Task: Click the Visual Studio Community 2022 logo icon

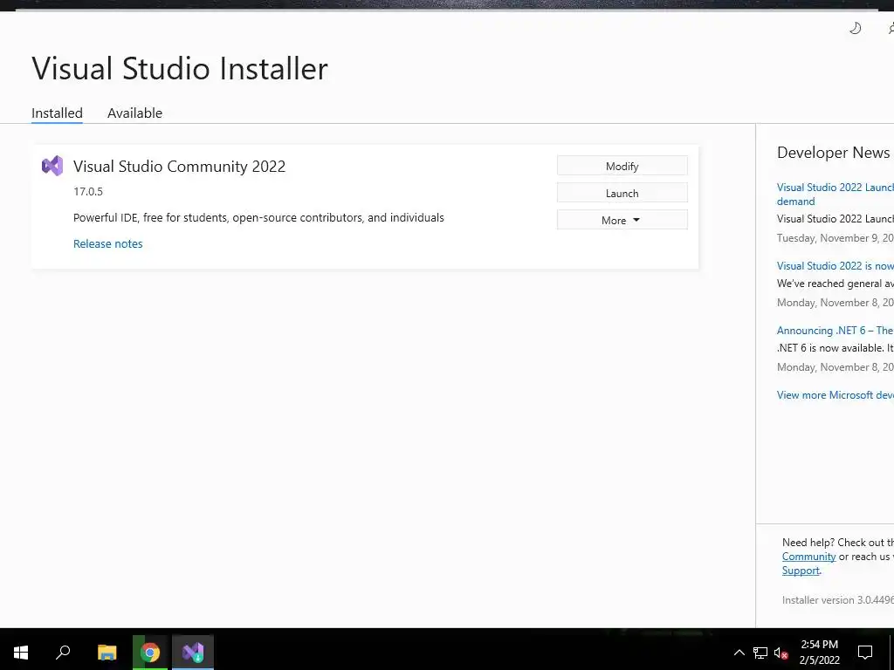Action: pyautogui.click(x=52, y=166)
